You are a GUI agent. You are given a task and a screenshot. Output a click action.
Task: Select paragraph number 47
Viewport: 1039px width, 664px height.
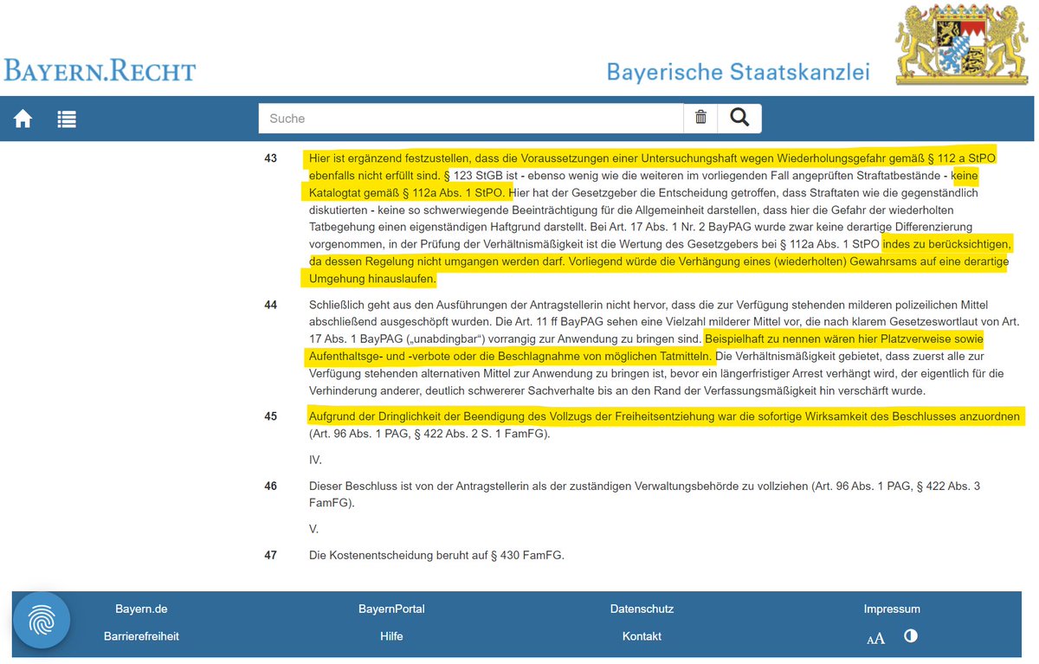click(271, 555)
